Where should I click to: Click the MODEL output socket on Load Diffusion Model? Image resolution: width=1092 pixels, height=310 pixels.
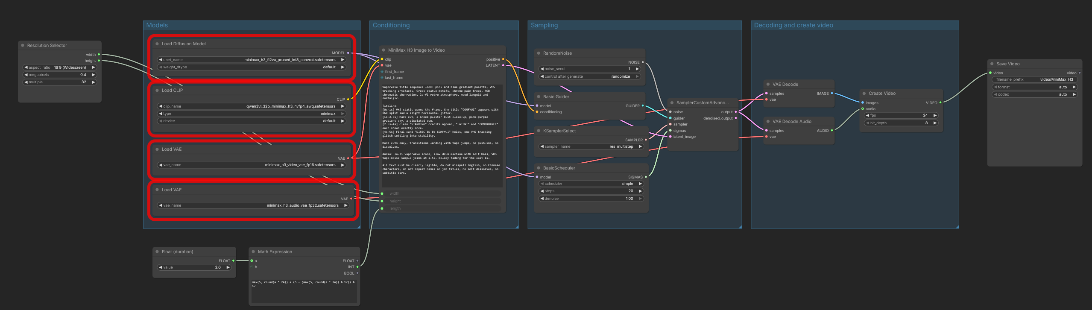tap(348, 53)
